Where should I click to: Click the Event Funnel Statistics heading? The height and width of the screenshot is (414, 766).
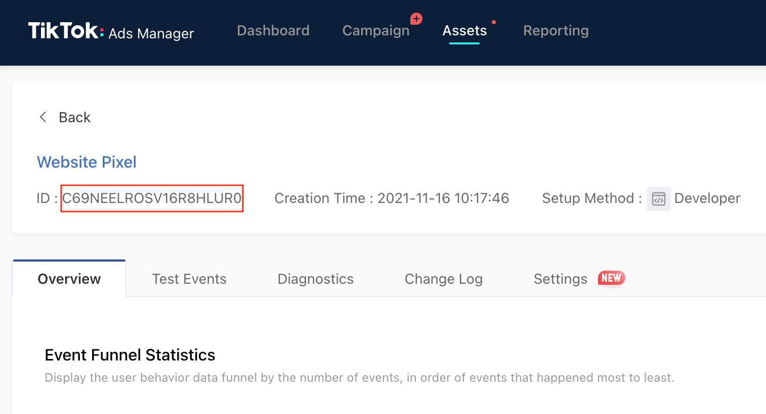click(x=130, y=355)
